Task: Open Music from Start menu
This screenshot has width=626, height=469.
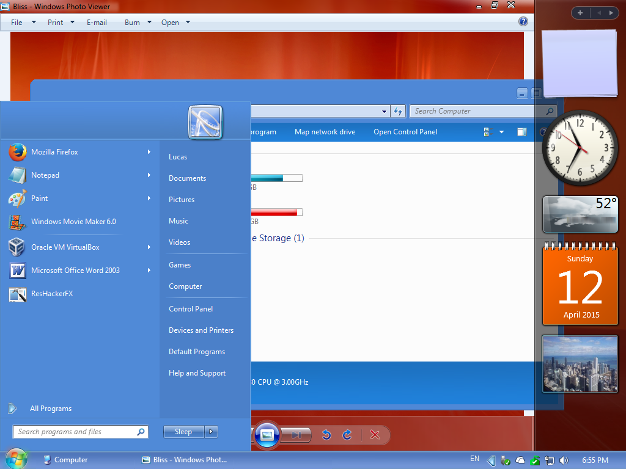Action: 179,221
